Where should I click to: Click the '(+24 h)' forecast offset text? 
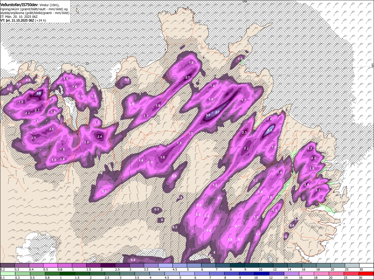(41, 21)
